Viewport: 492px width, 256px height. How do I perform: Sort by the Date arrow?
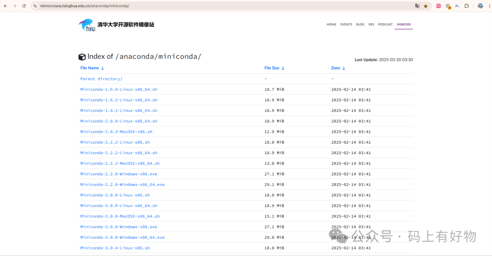point(343,68)
